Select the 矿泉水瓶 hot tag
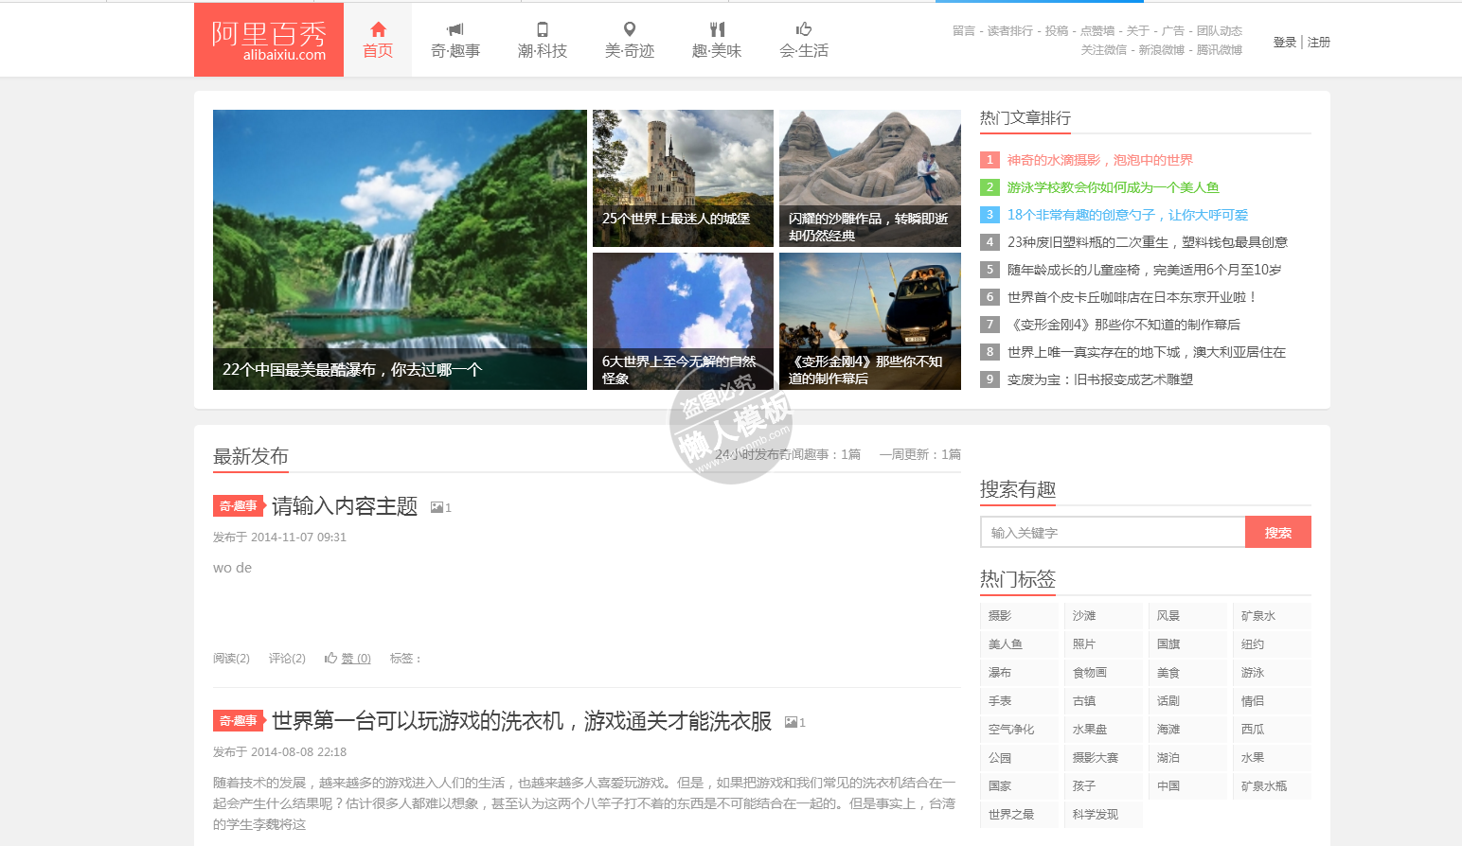This screenshot has width=1462, height=846. [1273, 786]
